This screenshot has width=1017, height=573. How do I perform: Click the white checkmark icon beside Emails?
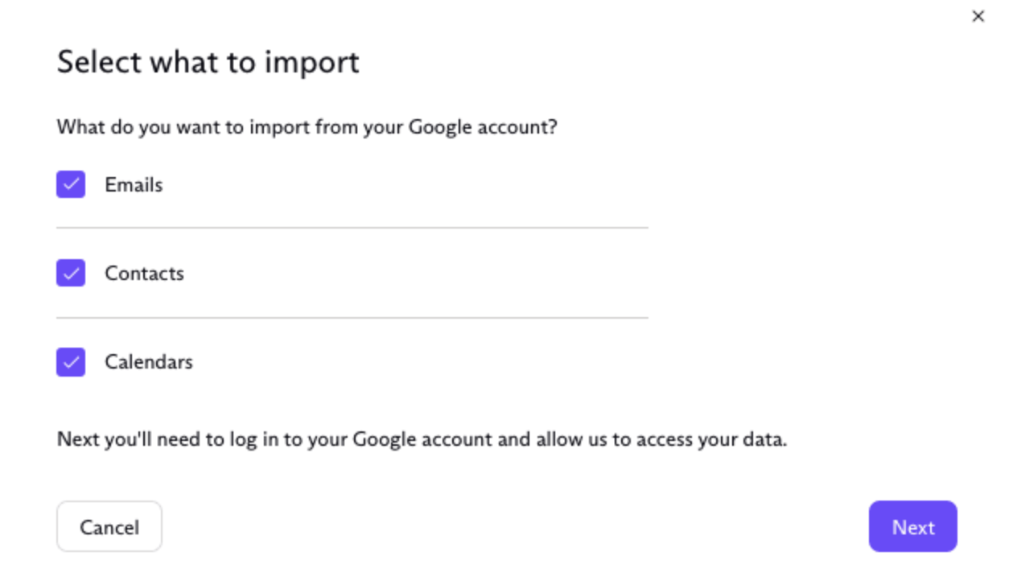[x=71, y=184]
